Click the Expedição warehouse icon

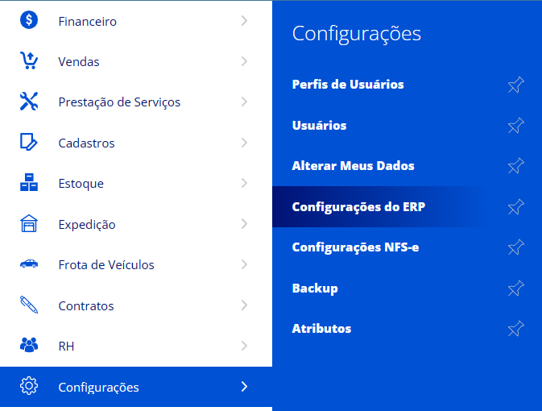click(x=29, y=224)
